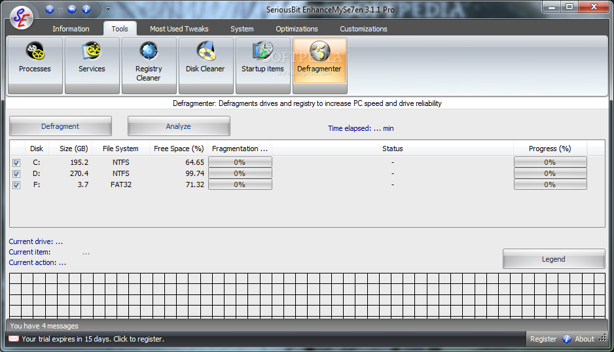This screenshot has height=352, width=614.
Task: Click the Analyze button
Action: 179,126
